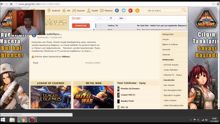Open the select-all checkbox dropdown in Gmail ad

tap(100, 18)
